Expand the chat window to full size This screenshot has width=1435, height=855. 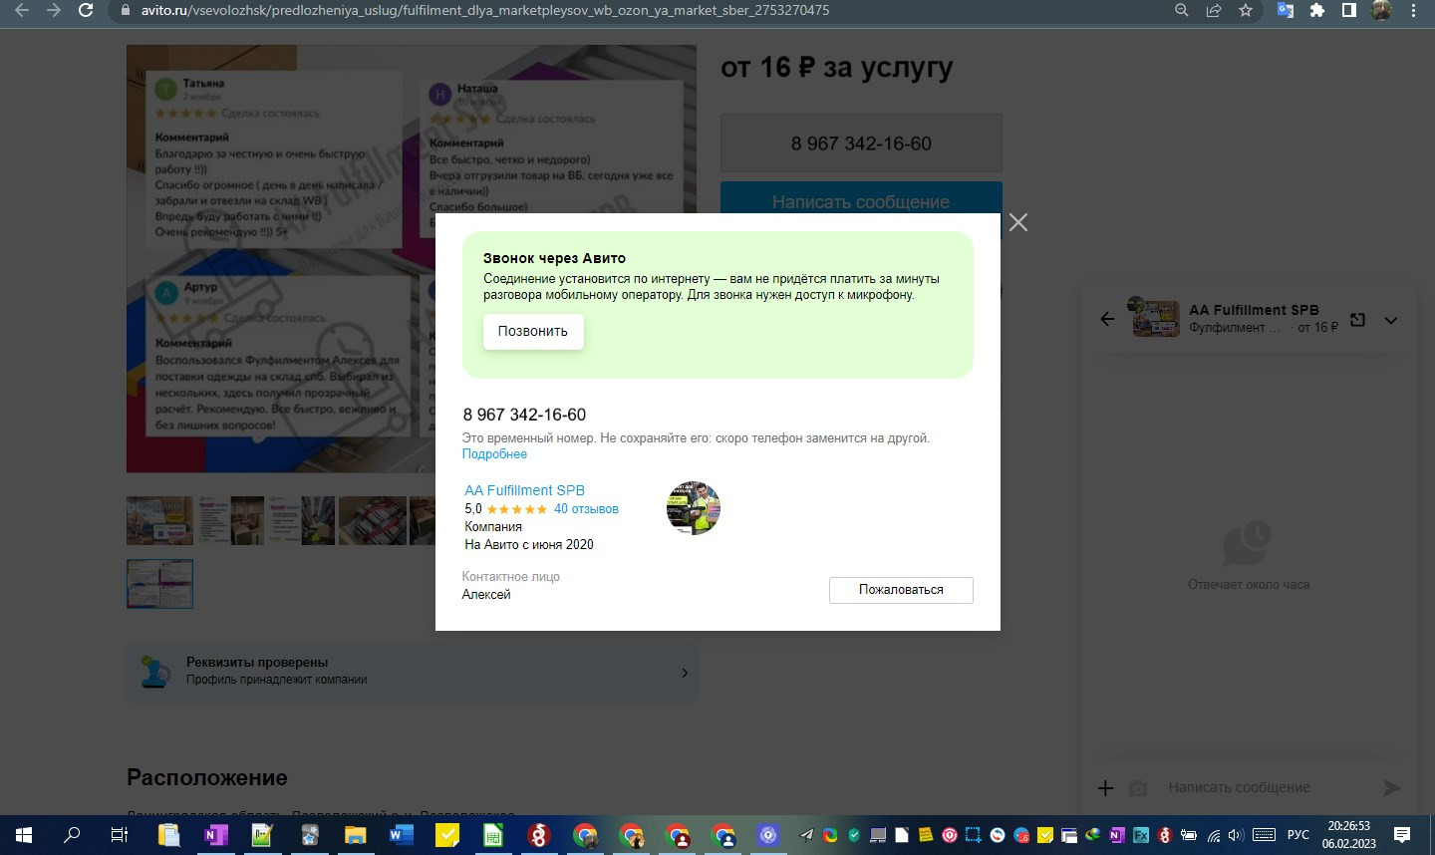pyautogui.click(x=1357, y=319)
